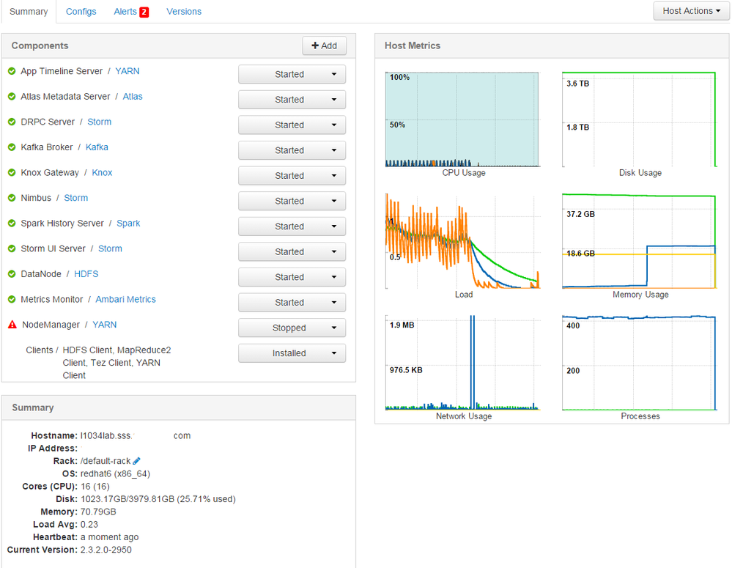
Task: Open the Versions tab
Action: [184, 12]
